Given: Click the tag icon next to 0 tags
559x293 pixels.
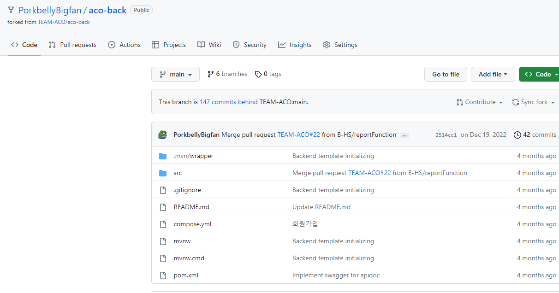Looking at the screenshot, I should click(258, 74).
